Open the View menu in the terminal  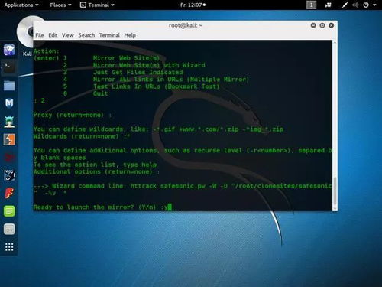pyautogui.click(x=68, y=35)
